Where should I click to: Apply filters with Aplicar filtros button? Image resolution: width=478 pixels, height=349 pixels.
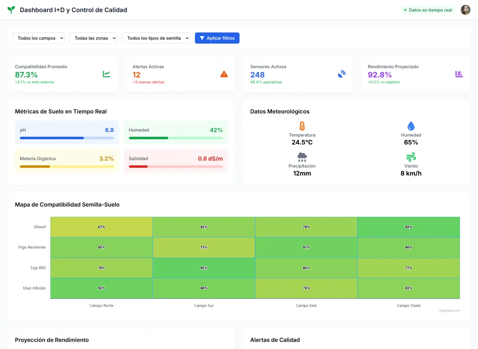click(x=217, y=38)
